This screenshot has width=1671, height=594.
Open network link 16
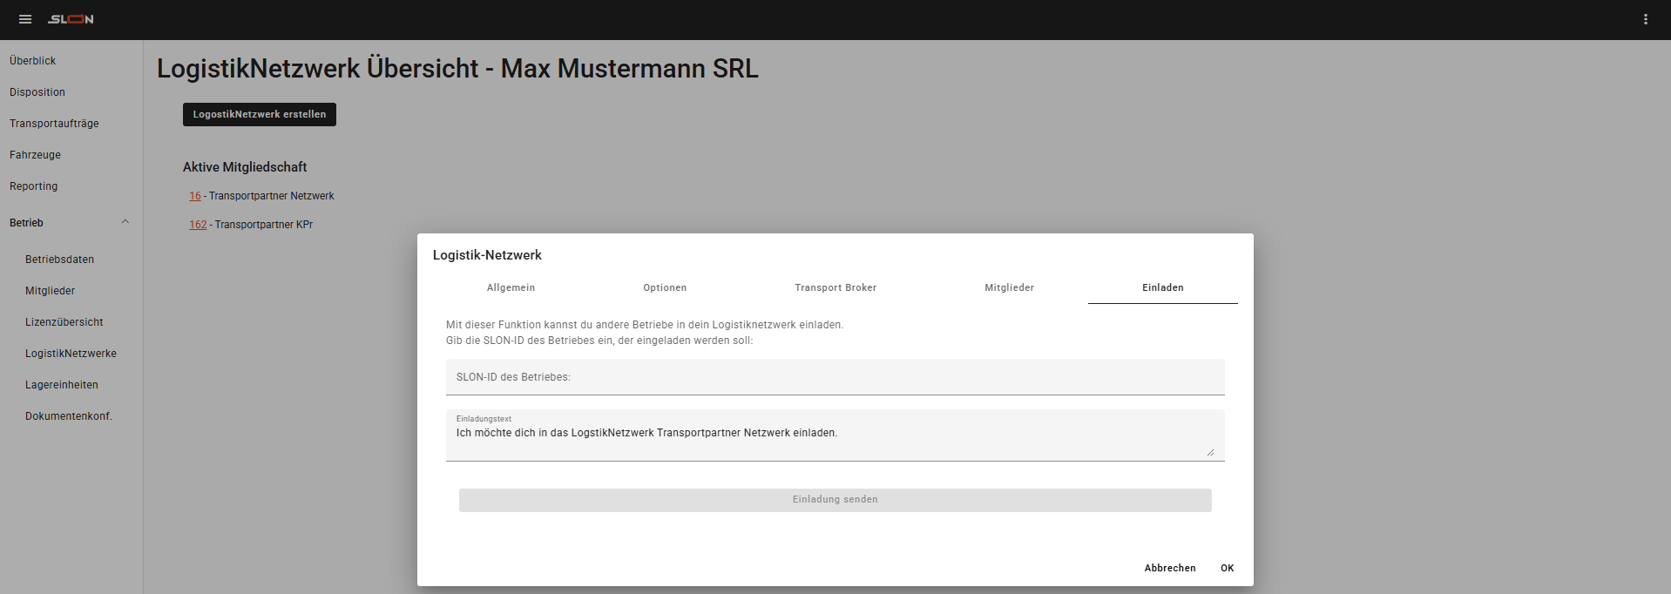195,196
